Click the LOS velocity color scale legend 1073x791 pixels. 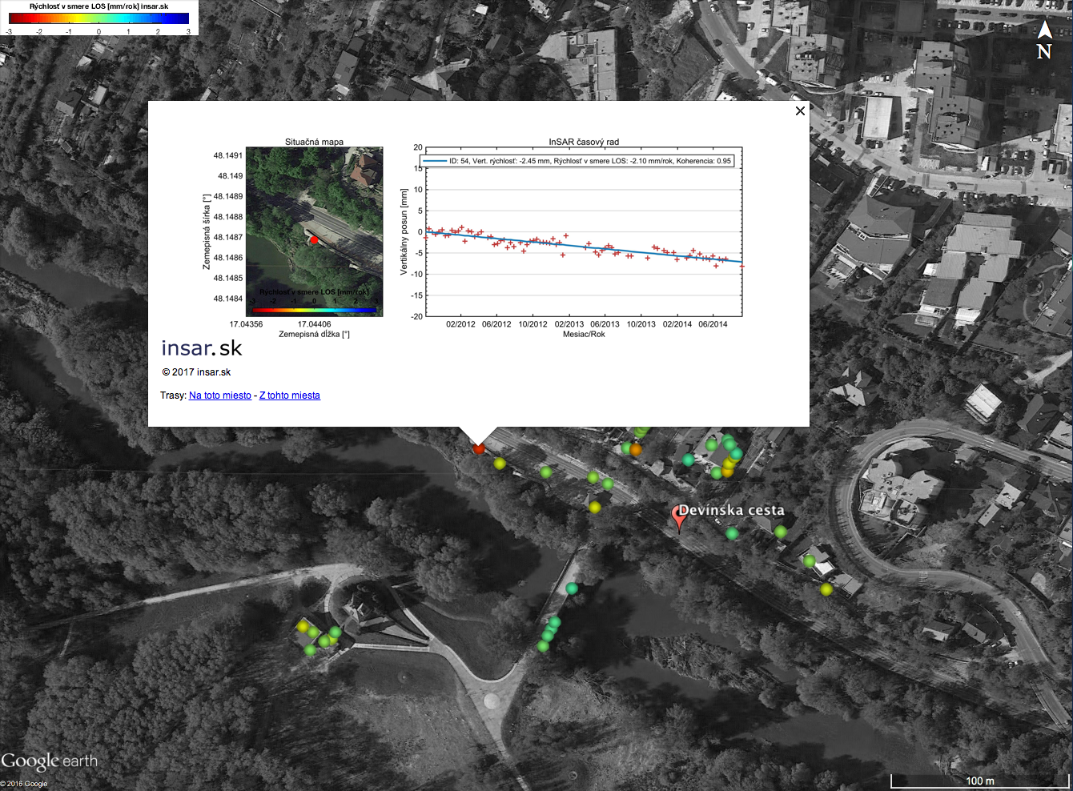tap(98, 18)
